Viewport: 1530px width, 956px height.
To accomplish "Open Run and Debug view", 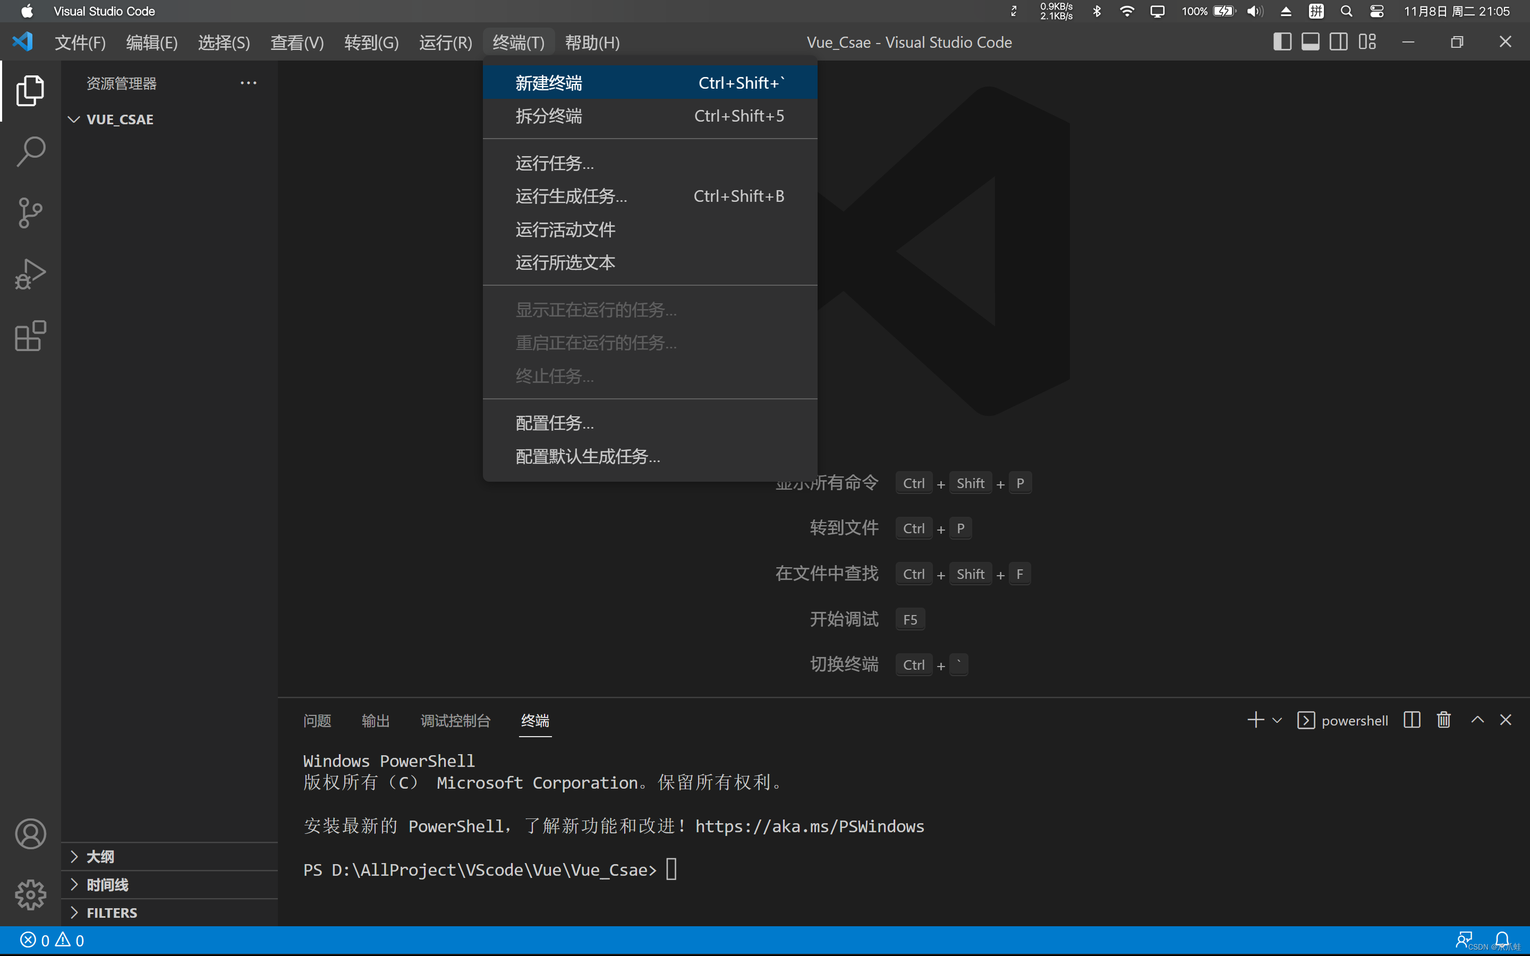I will pos(30,274).
